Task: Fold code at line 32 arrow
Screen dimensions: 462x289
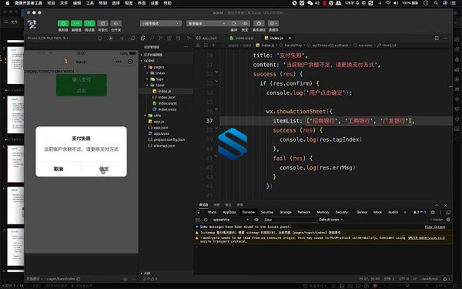Action: click(216, 72)
